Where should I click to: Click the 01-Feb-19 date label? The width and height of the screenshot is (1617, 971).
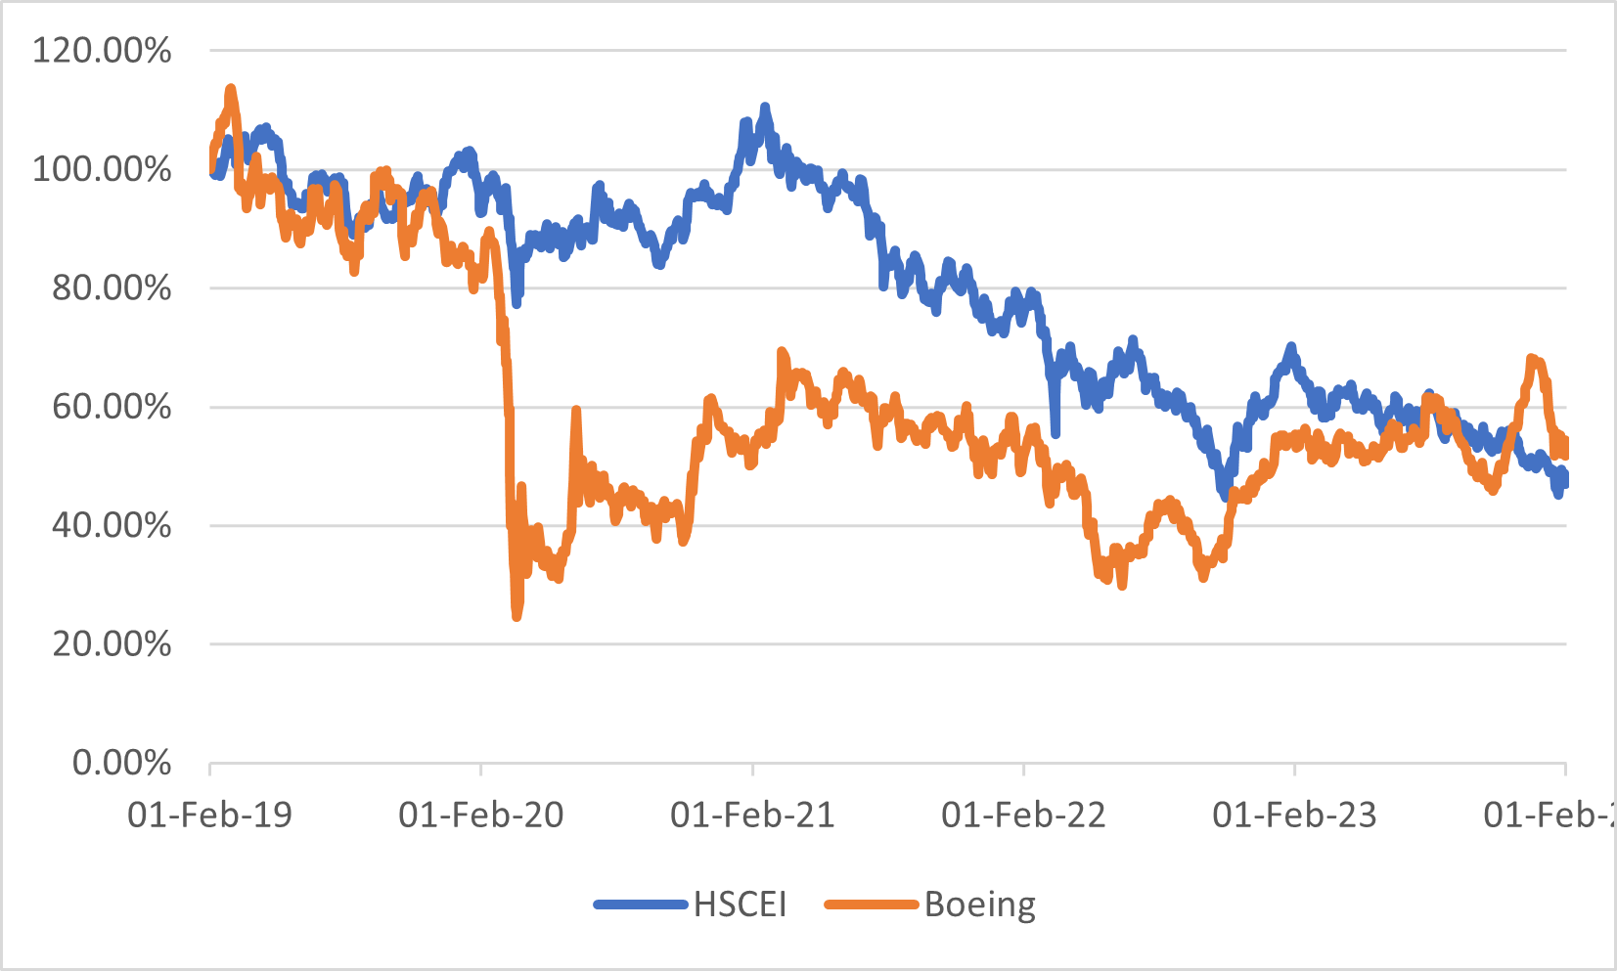(x=209, y=815)
